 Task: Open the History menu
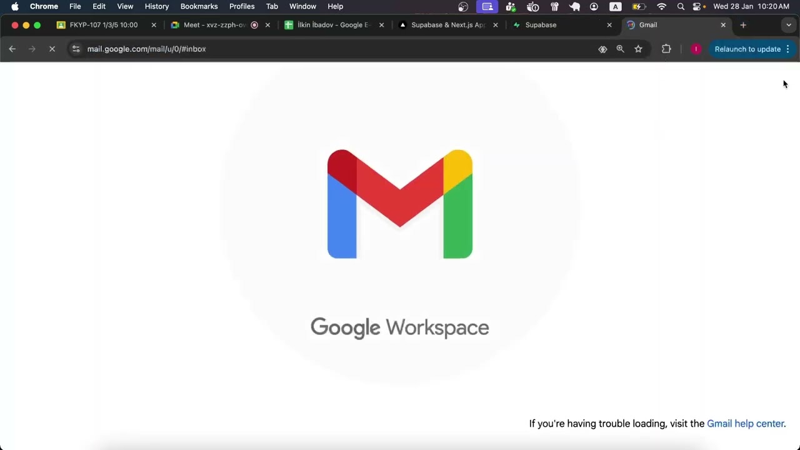[157, 6]
